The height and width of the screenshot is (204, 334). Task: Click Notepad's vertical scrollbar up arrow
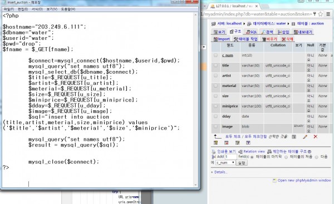point(195,15)
